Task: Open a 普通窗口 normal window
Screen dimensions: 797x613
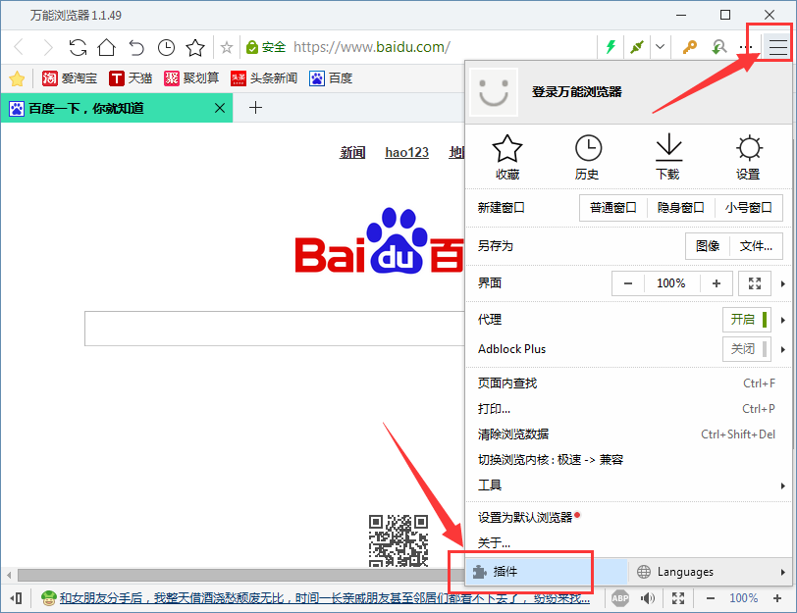Action: pyautogui.click(x=613, y=208)
